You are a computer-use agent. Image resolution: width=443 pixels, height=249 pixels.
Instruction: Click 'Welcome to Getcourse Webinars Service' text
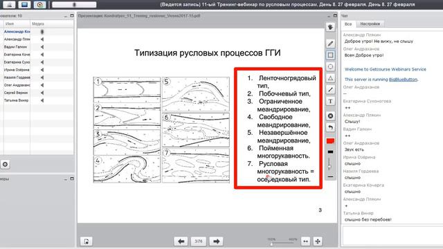coord(386,69)
